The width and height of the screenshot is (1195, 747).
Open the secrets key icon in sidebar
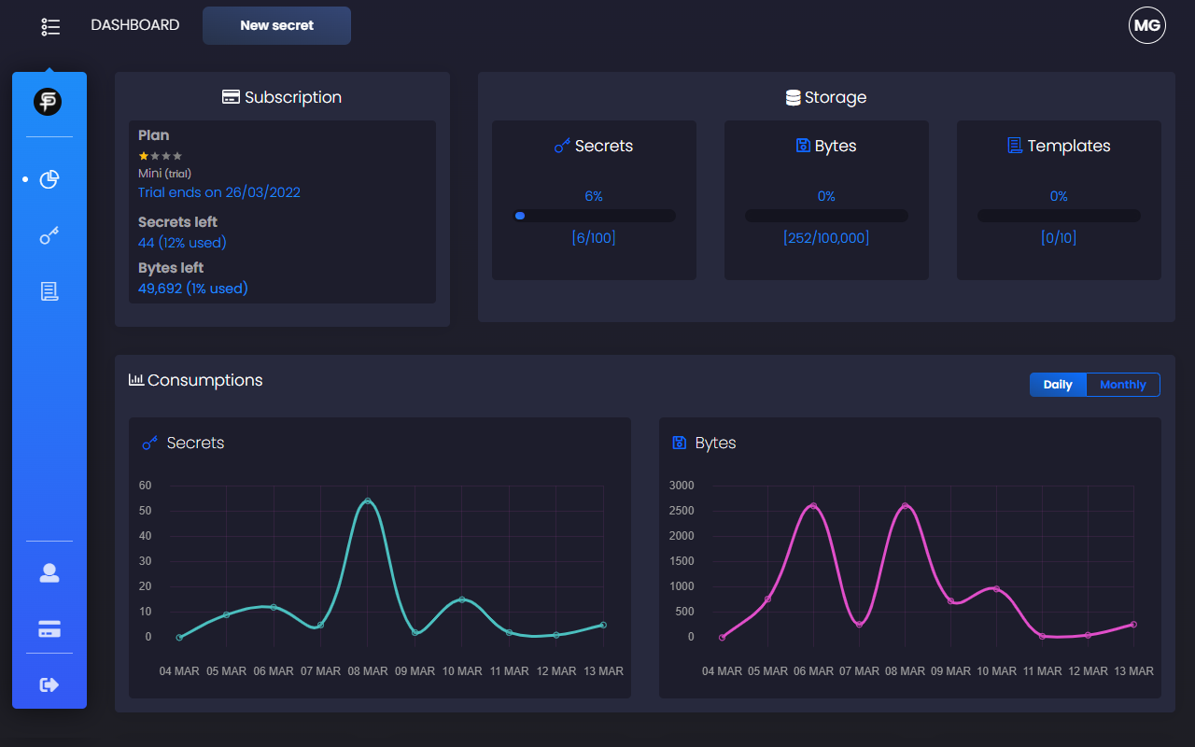click(49, 235)
